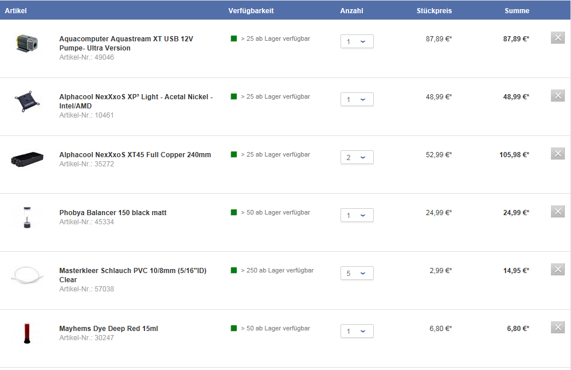Open the Aquastream XT pump product image
Image resolution: width=571 pixels, height=370 pixels.
click(27, 44)
